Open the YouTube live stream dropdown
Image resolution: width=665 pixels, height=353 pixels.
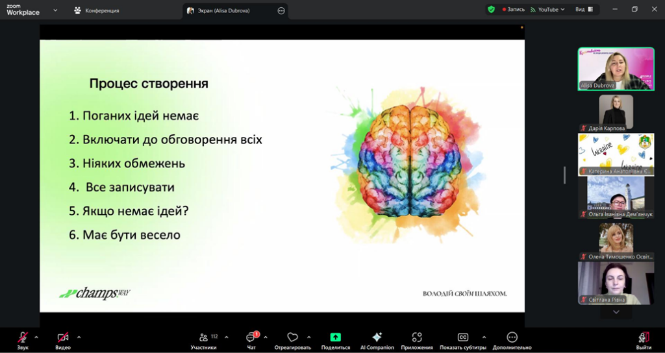pyautogui.click(x=547, y=10)
